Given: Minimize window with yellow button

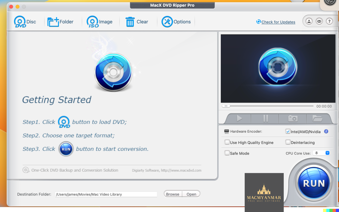Looking at the screenshot, I should [18, 7].
